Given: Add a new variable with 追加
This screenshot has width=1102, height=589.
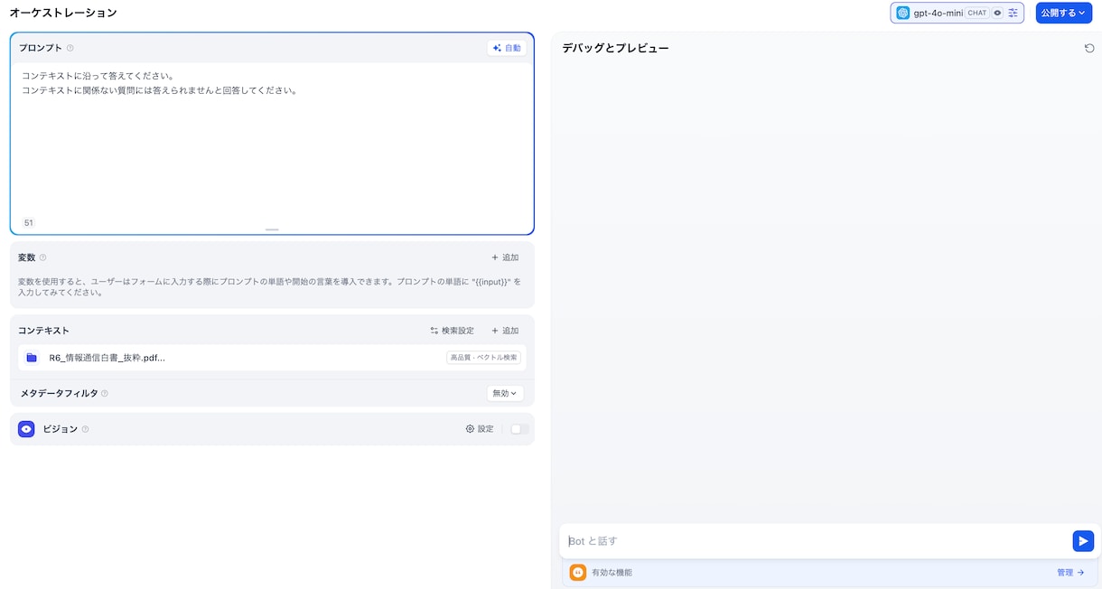Looking at the screenshot, I should pos(505,257).
